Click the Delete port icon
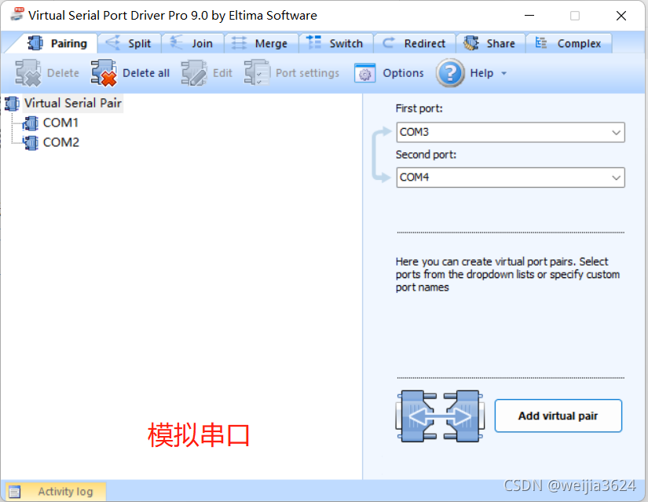648x502 pixels. [28, 73]
